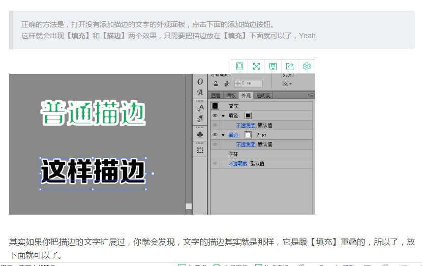This screenshot has height=266, width=422.
Task: Collapse the 描边 disclosure triangle
Action: tap(223, 135)
